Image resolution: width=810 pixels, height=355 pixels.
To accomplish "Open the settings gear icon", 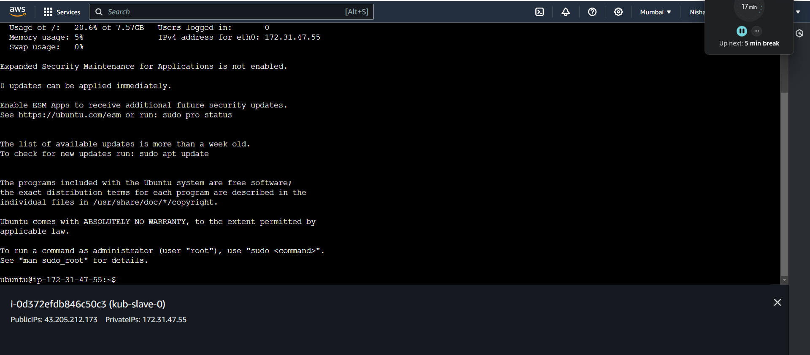I will pos(618,12).
